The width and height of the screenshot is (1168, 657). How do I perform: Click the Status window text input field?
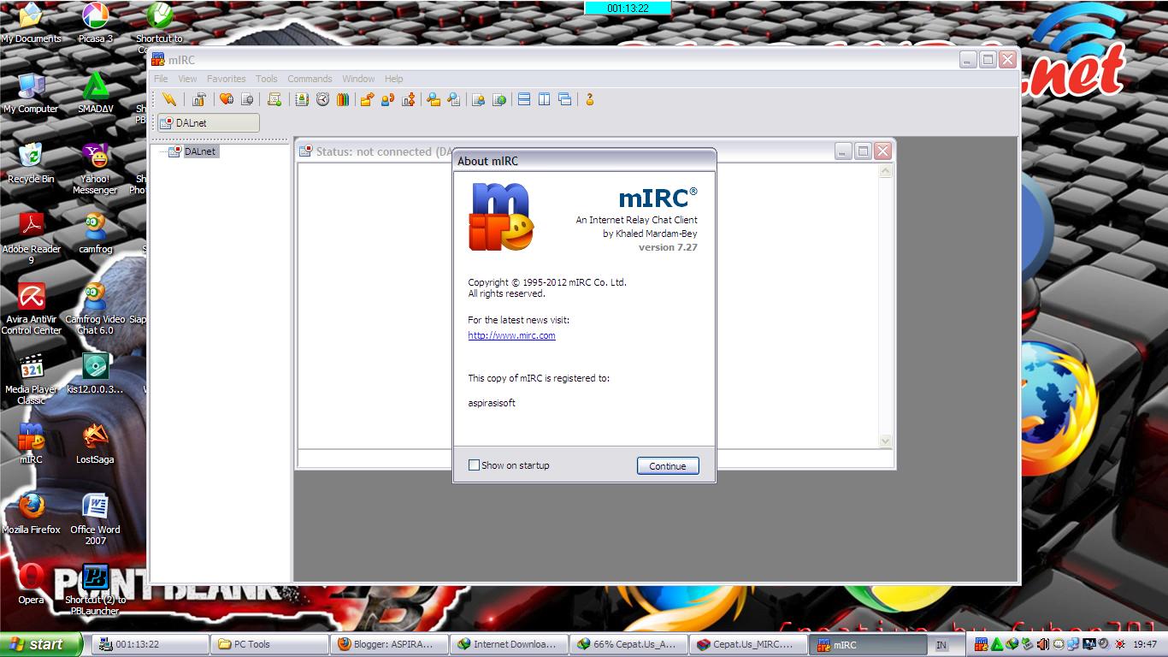pos(595,458)
